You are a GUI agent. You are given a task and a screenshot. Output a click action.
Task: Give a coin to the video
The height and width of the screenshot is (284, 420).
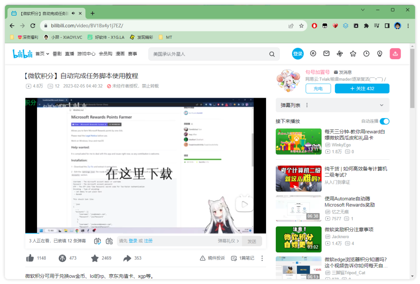pos(62,258)
